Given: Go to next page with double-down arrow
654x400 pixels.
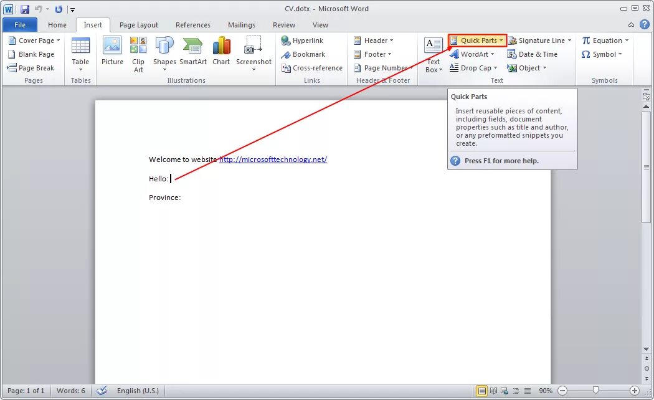Looking at the screenshot, I should [647, 379].
